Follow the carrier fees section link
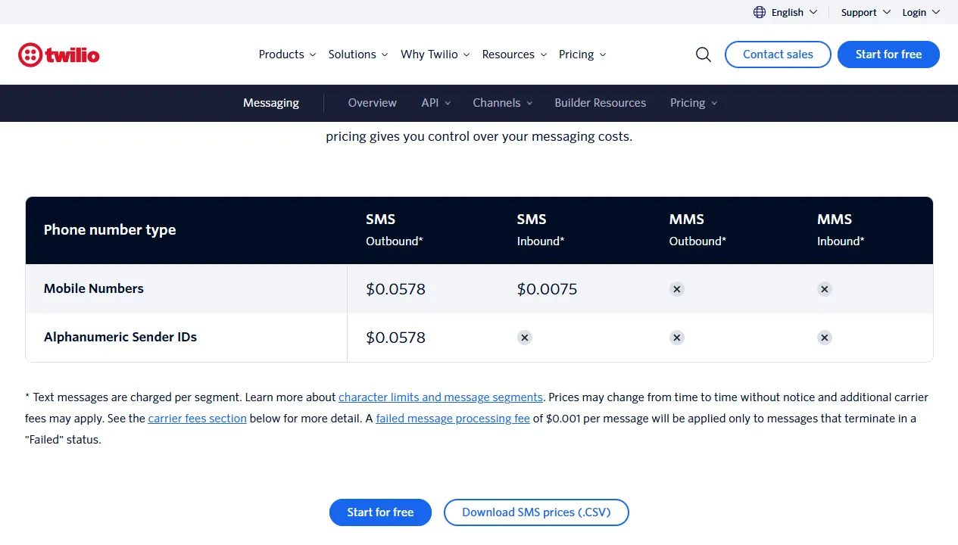 click(x=198, y=418)
